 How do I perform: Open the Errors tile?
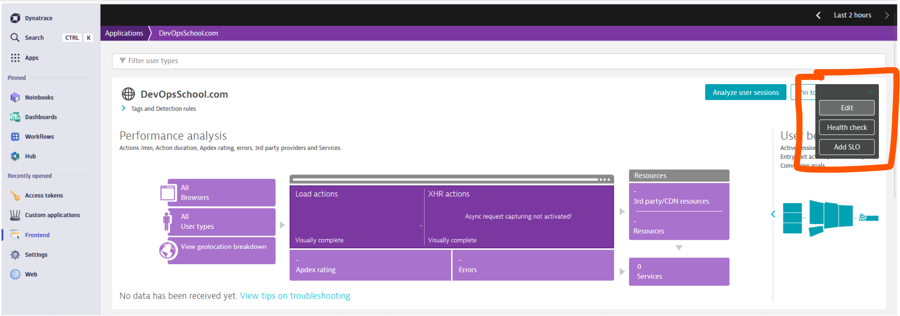(533, 265)
